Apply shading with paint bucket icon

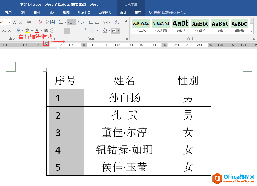[105, 31]
